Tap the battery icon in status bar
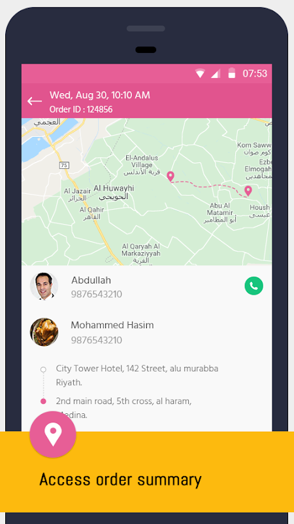Image resolution: width=294 pixels, height=524 pixels. click(x=232, y=73)
